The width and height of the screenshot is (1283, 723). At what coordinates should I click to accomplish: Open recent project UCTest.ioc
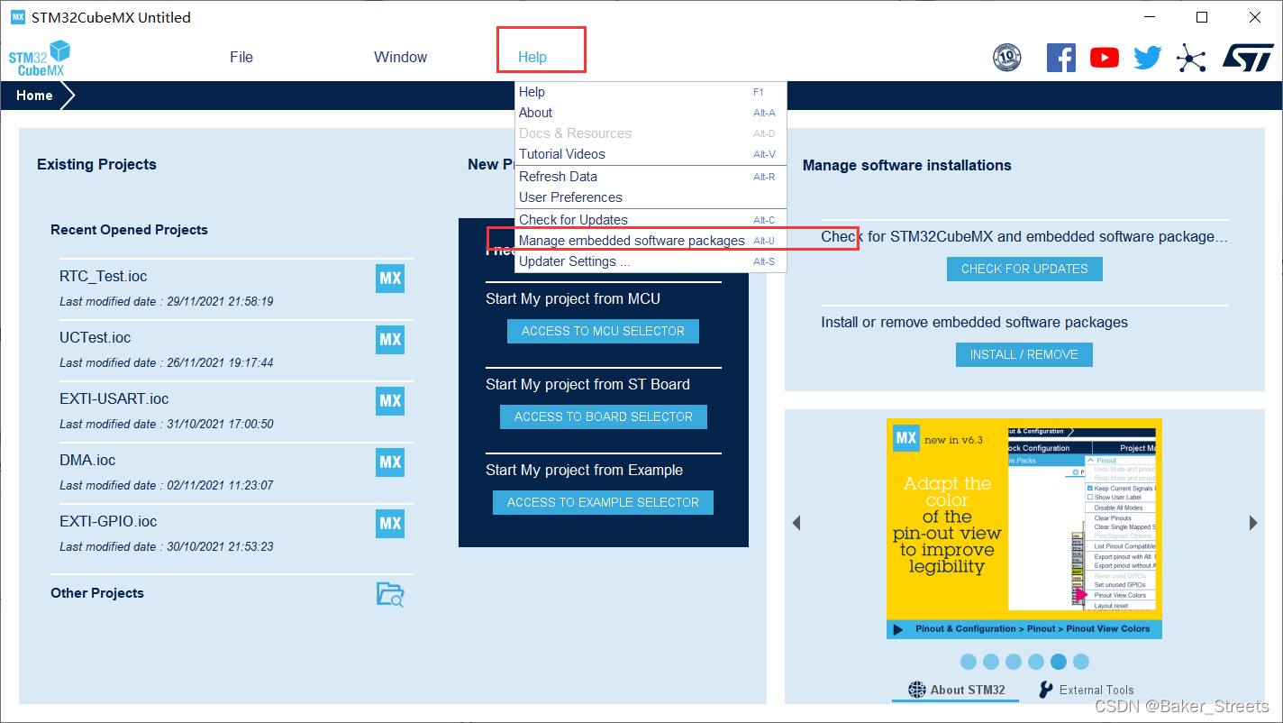[95, 338]
